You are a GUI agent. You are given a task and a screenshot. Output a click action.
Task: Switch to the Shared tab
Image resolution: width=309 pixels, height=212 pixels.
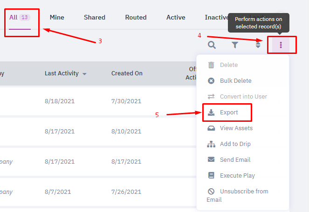95,17
